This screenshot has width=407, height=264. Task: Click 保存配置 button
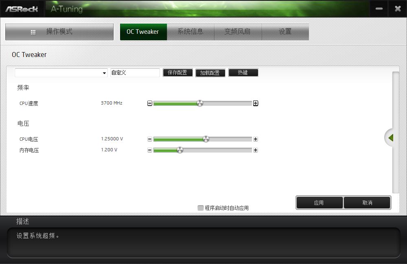click(178, 73)
